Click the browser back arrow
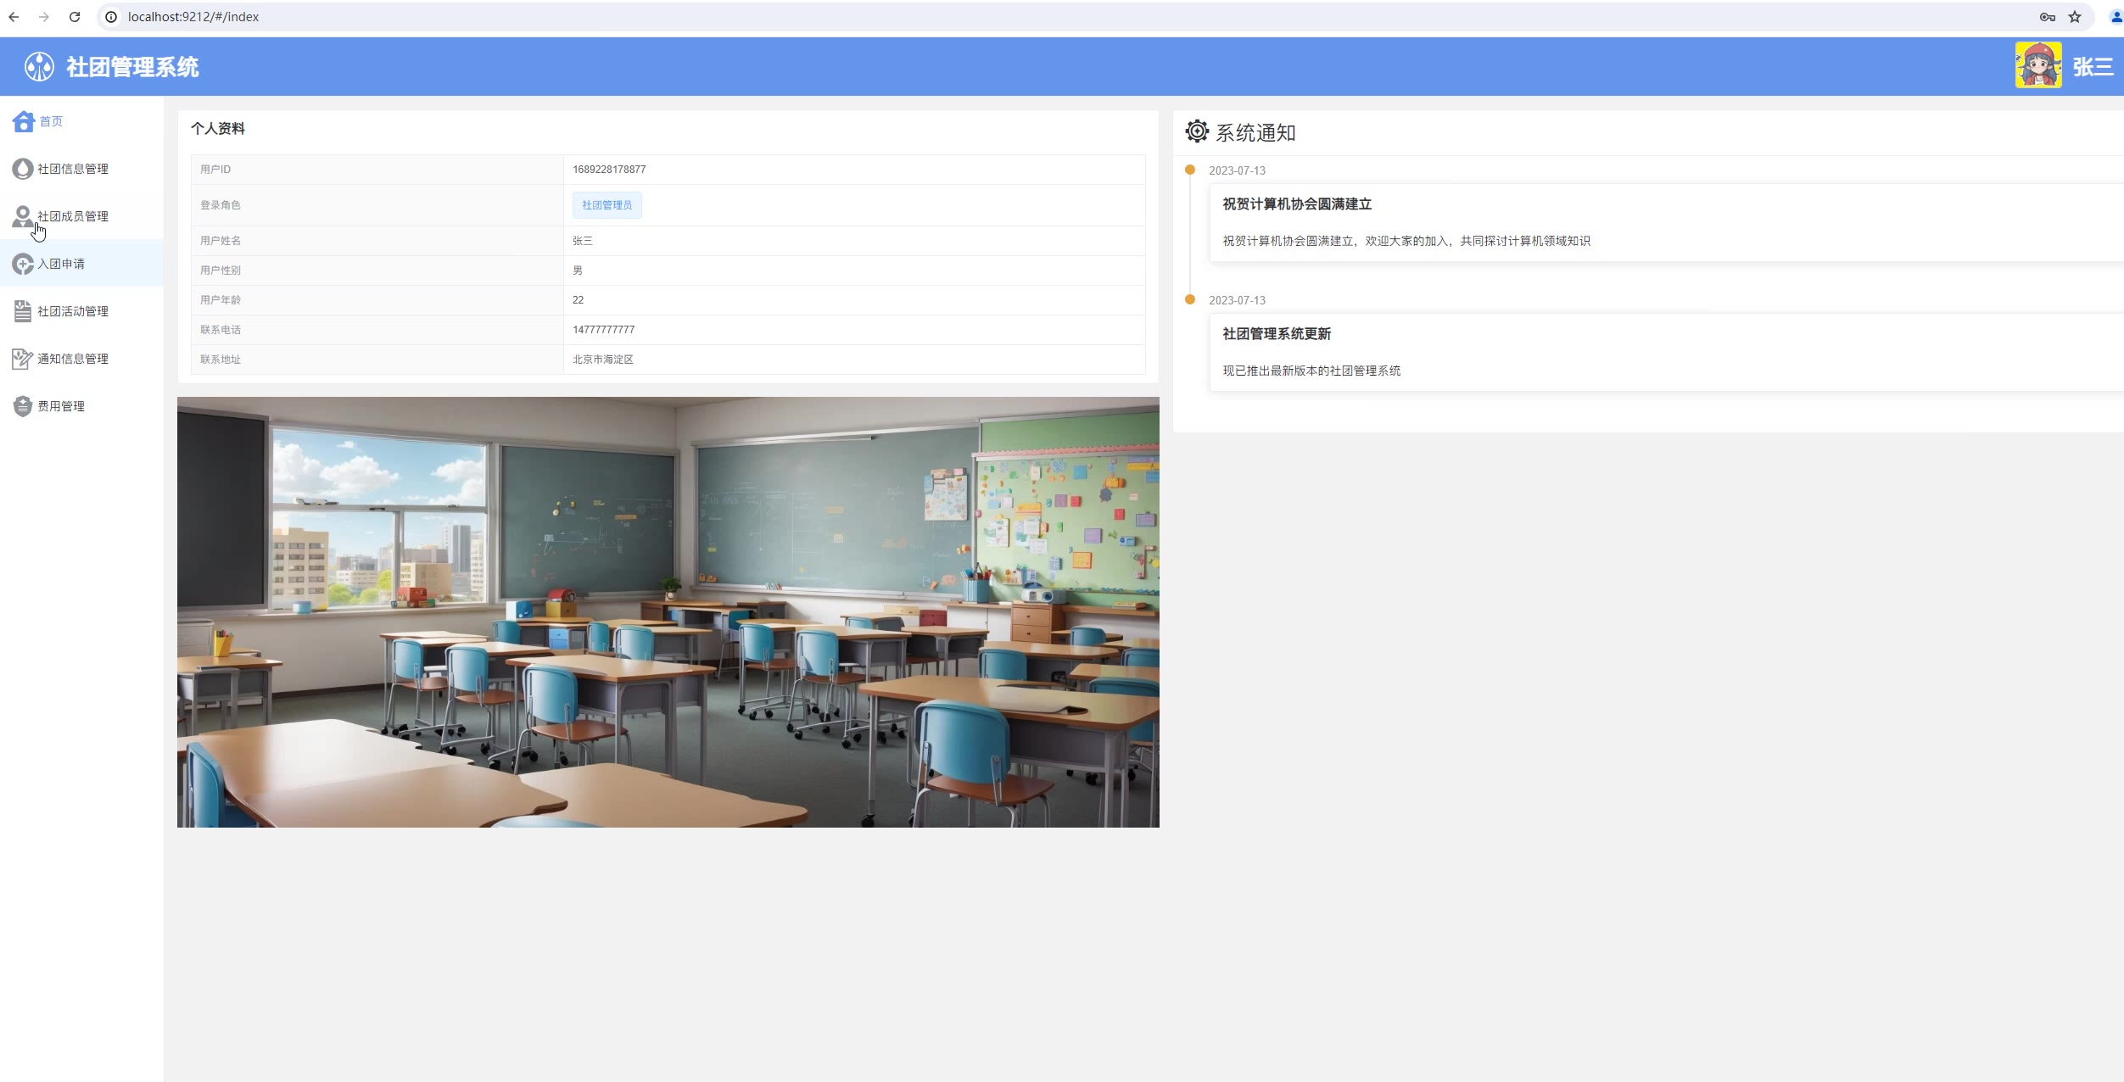 pos(14,17)
